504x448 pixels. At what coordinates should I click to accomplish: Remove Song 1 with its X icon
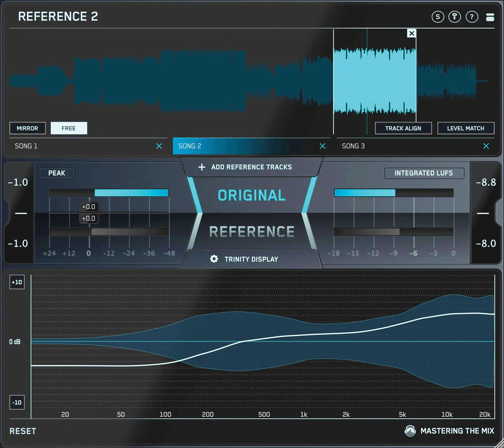click(x=159, y=146)
